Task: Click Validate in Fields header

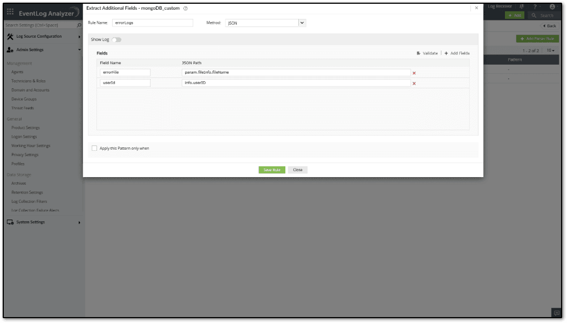Action: click(x=427, y=53)
